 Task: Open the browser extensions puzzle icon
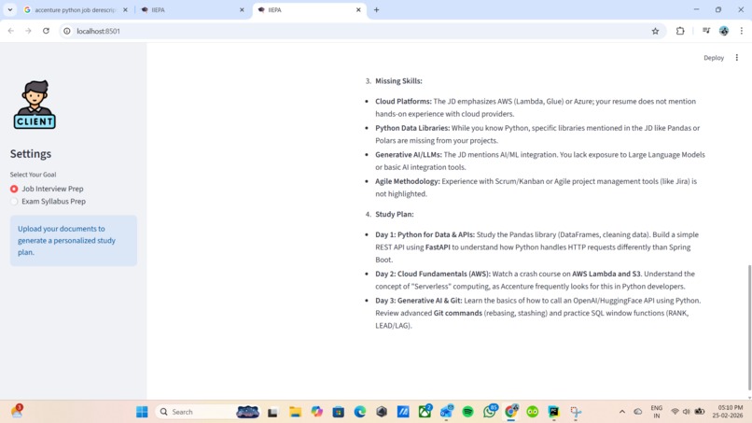[680, 31]
